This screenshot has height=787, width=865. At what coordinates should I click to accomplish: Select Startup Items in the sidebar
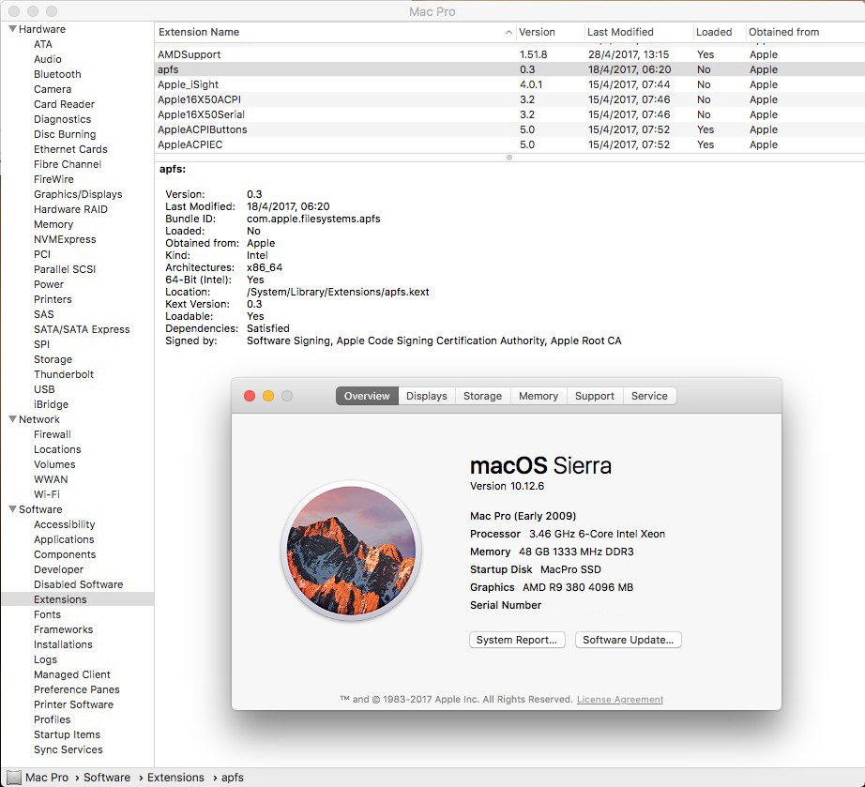pos(68,734)
